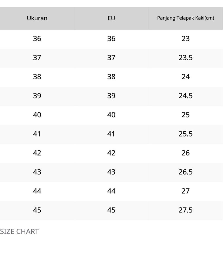Click the EU column header
Screen dimensions: 223x277
[111, 18]
